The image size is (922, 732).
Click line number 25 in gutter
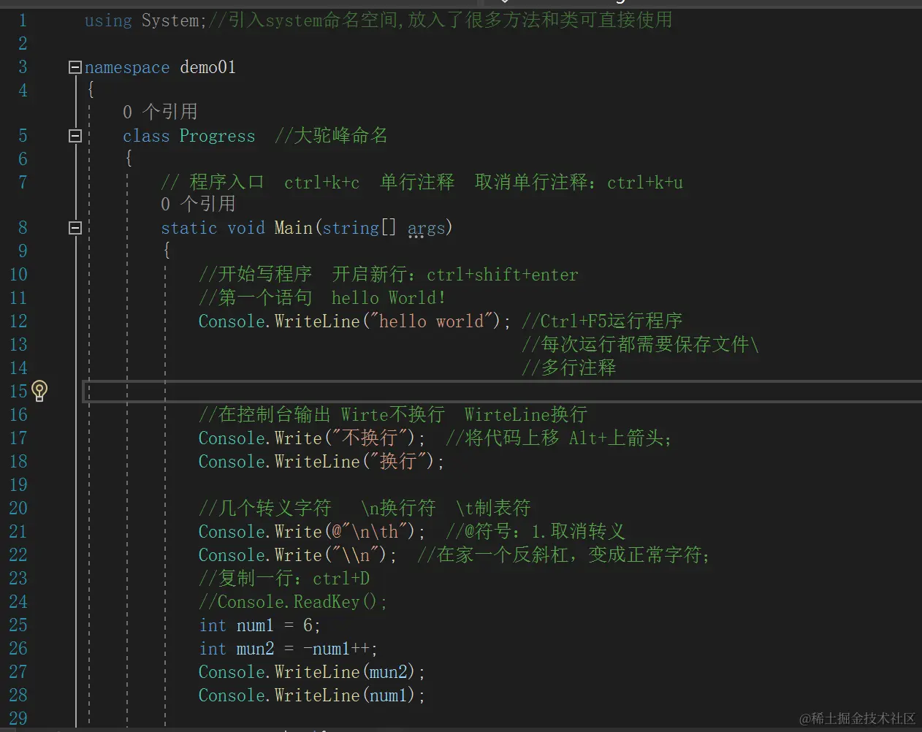(18, 625)
